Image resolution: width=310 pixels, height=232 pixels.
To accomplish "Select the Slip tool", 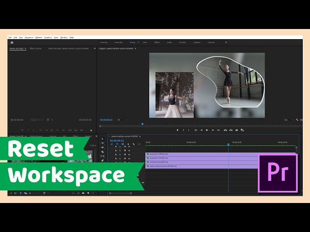I will click(102, 156).
